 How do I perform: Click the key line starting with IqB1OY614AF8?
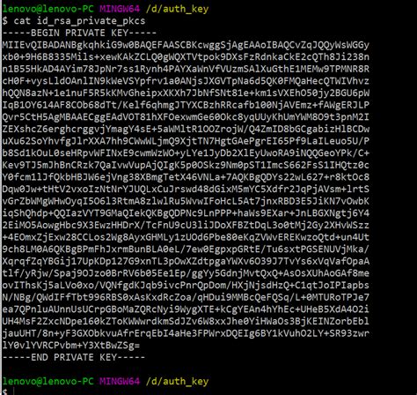tap(186, 105)
